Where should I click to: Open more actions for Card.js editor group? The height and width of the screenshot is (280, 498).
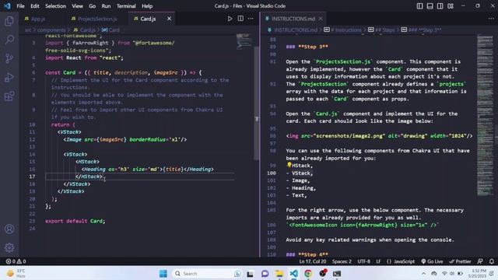pyautogui.click(x=251, y=19)
